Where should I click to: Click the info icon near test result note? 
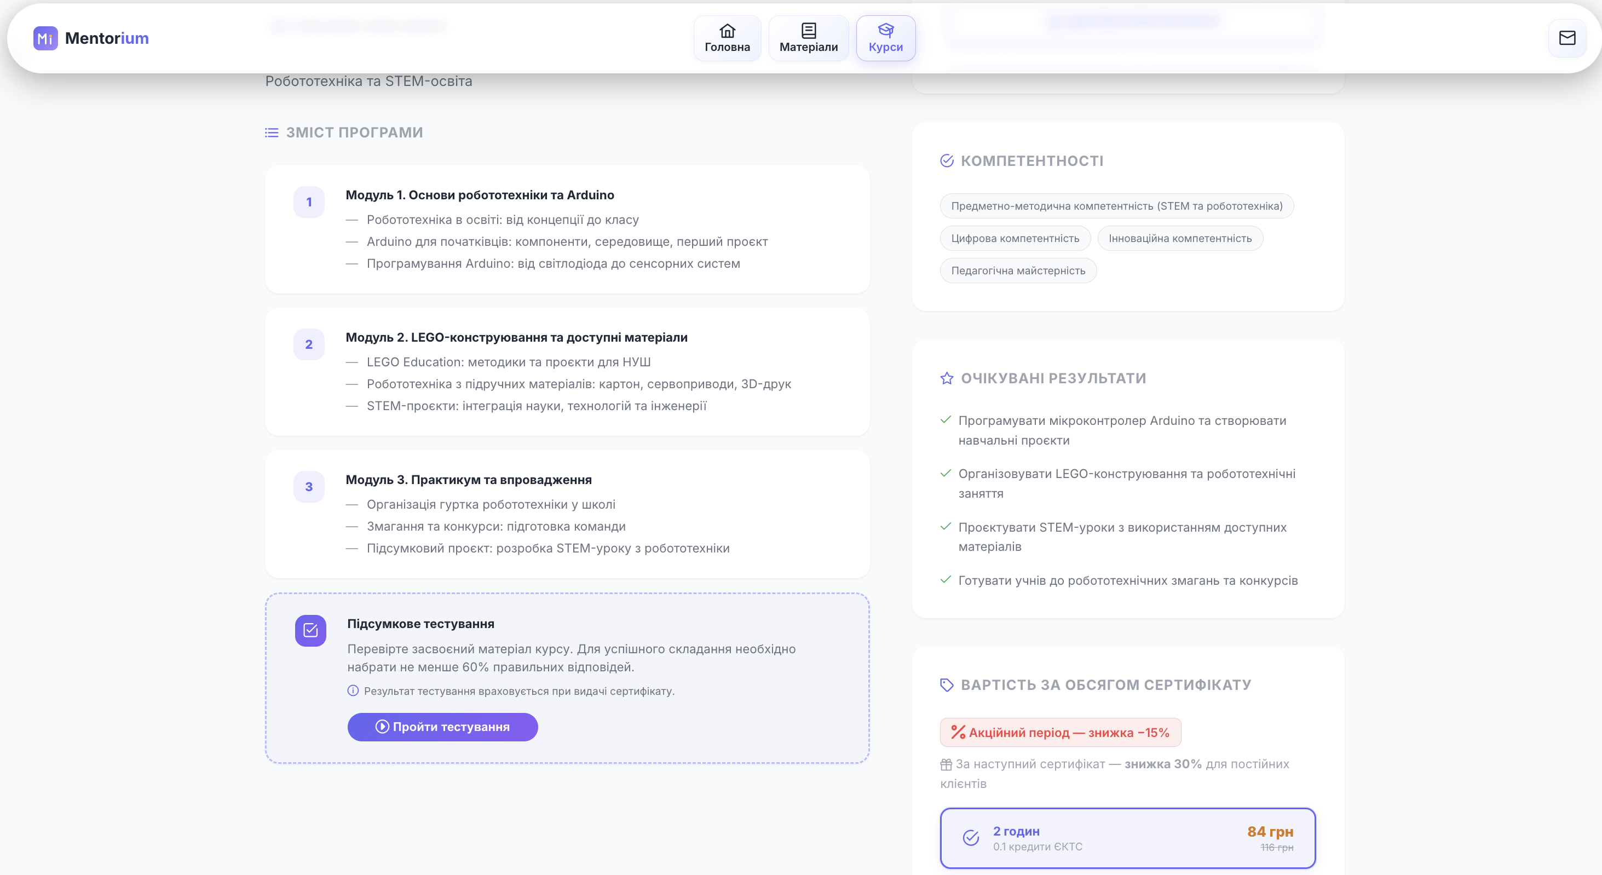(353, 691)
